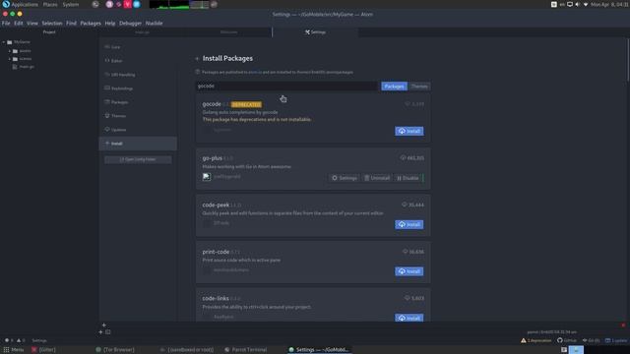Viewport: 630px width, 354px height.
Task: Open GitHub panel from status bar
Action: point(567,340)
